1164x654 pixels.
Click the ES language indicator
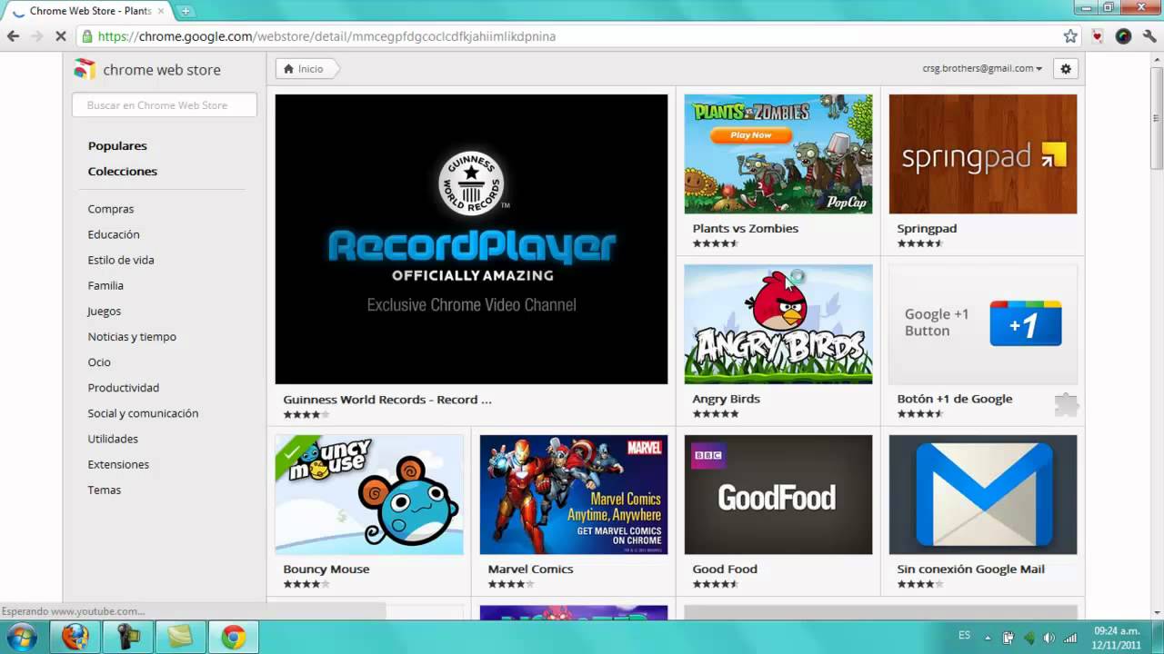coord(964,636)
